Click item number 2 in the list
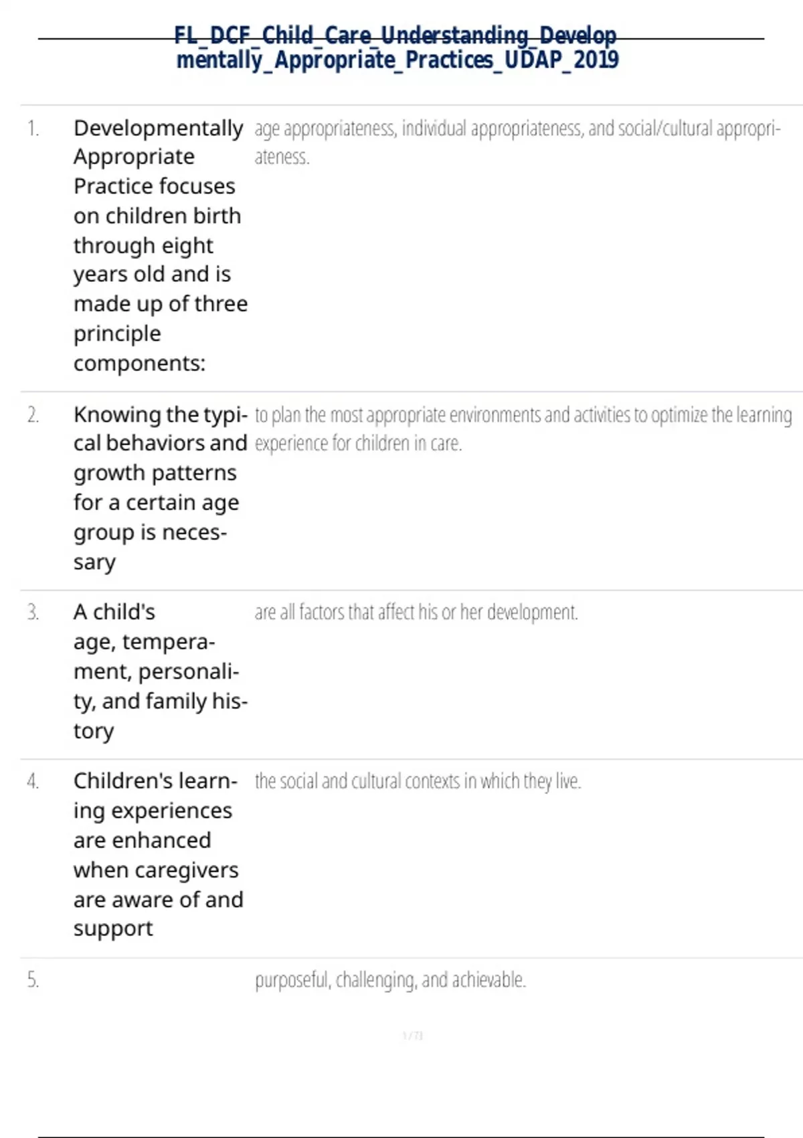 [33, 415]
